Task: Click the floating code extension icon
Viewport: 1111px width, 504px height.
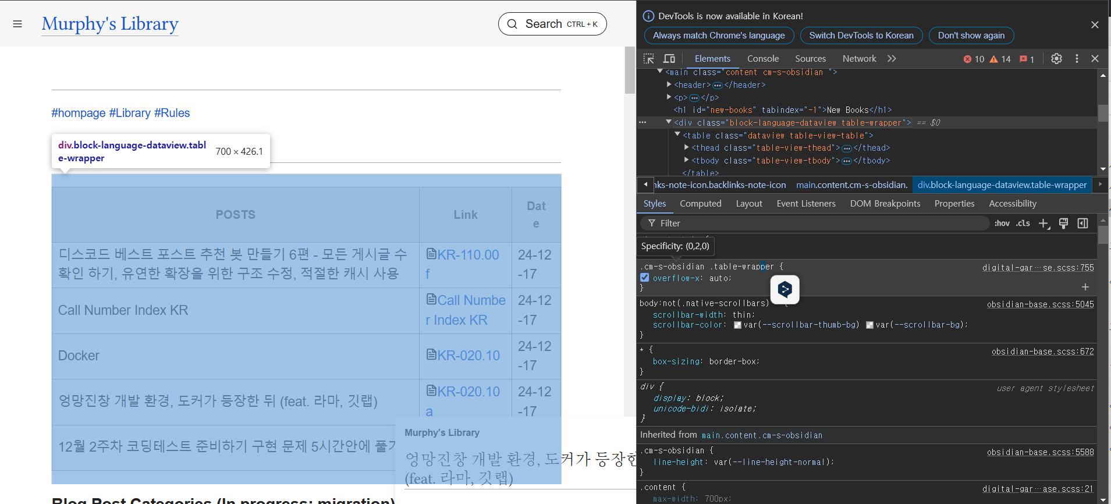Action: [x=785, y=289]
